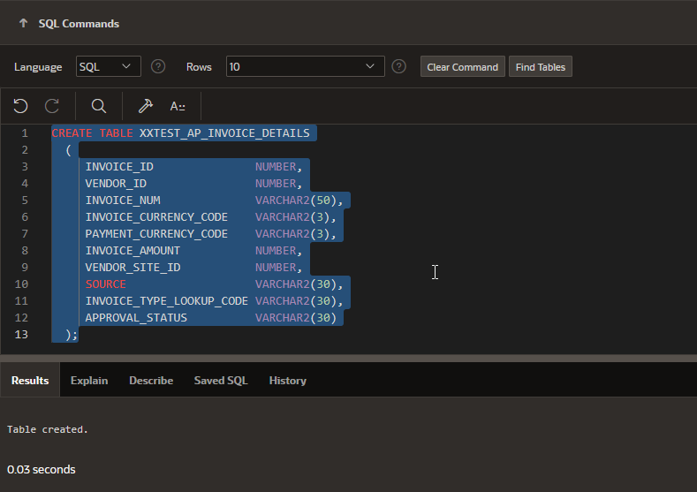Click the Undo icon in editor toolbar

(x=20, y=106)
